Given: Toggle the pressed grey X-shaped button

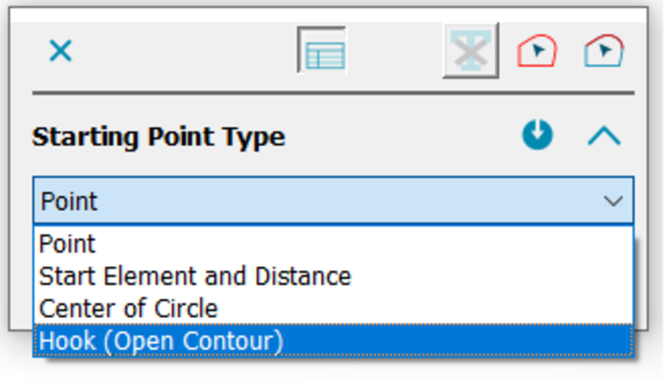Looking at the screenshot, I should coord(470,51).
